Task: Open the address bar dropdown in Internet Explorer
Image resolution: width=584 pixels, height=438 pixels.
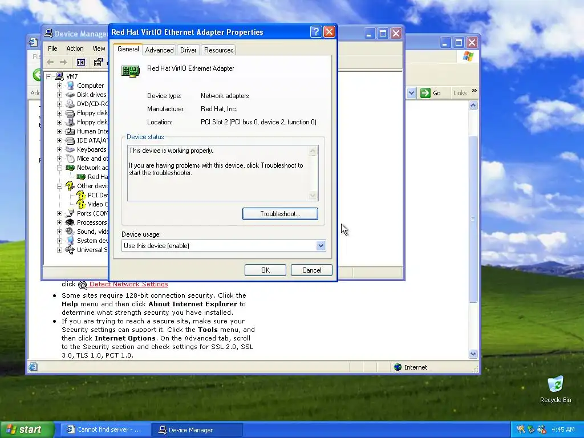Action: coord(411,93)
